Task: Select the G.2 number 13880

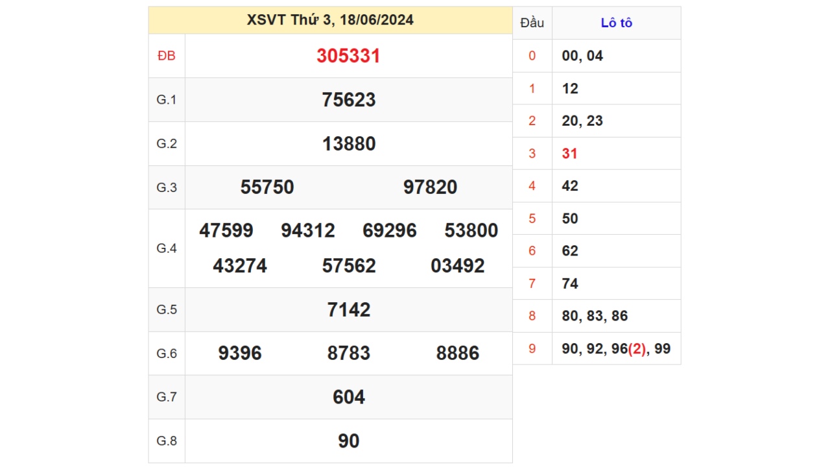Action: point(349,144)
